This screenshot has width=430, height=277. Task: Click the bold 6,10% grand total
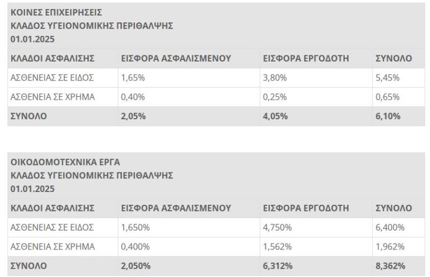[x=388, y=116]
